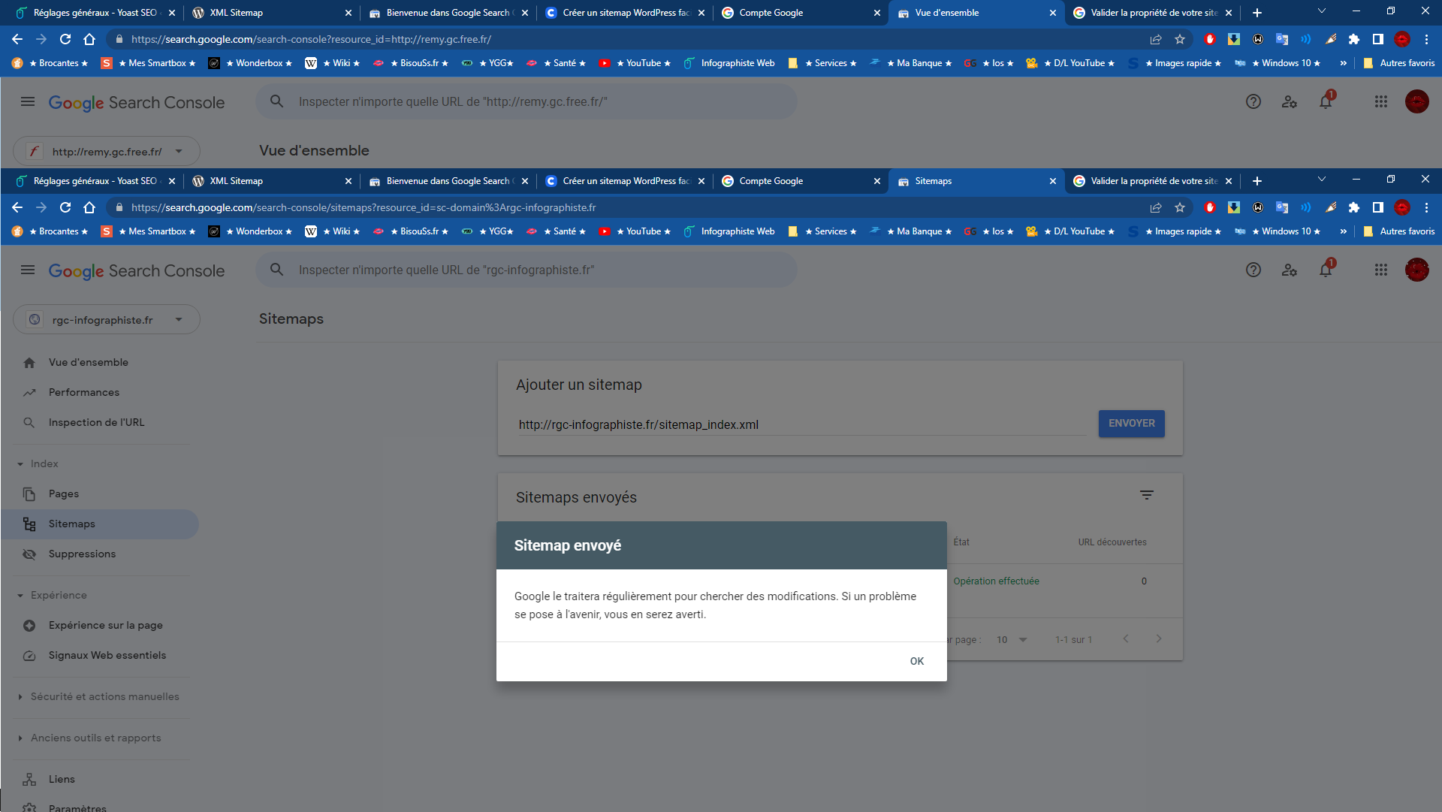Screen dimensions: 1442x812
Task: Click the notifications bell icon
Action: pyautogui.click(x=1326, y=270)
